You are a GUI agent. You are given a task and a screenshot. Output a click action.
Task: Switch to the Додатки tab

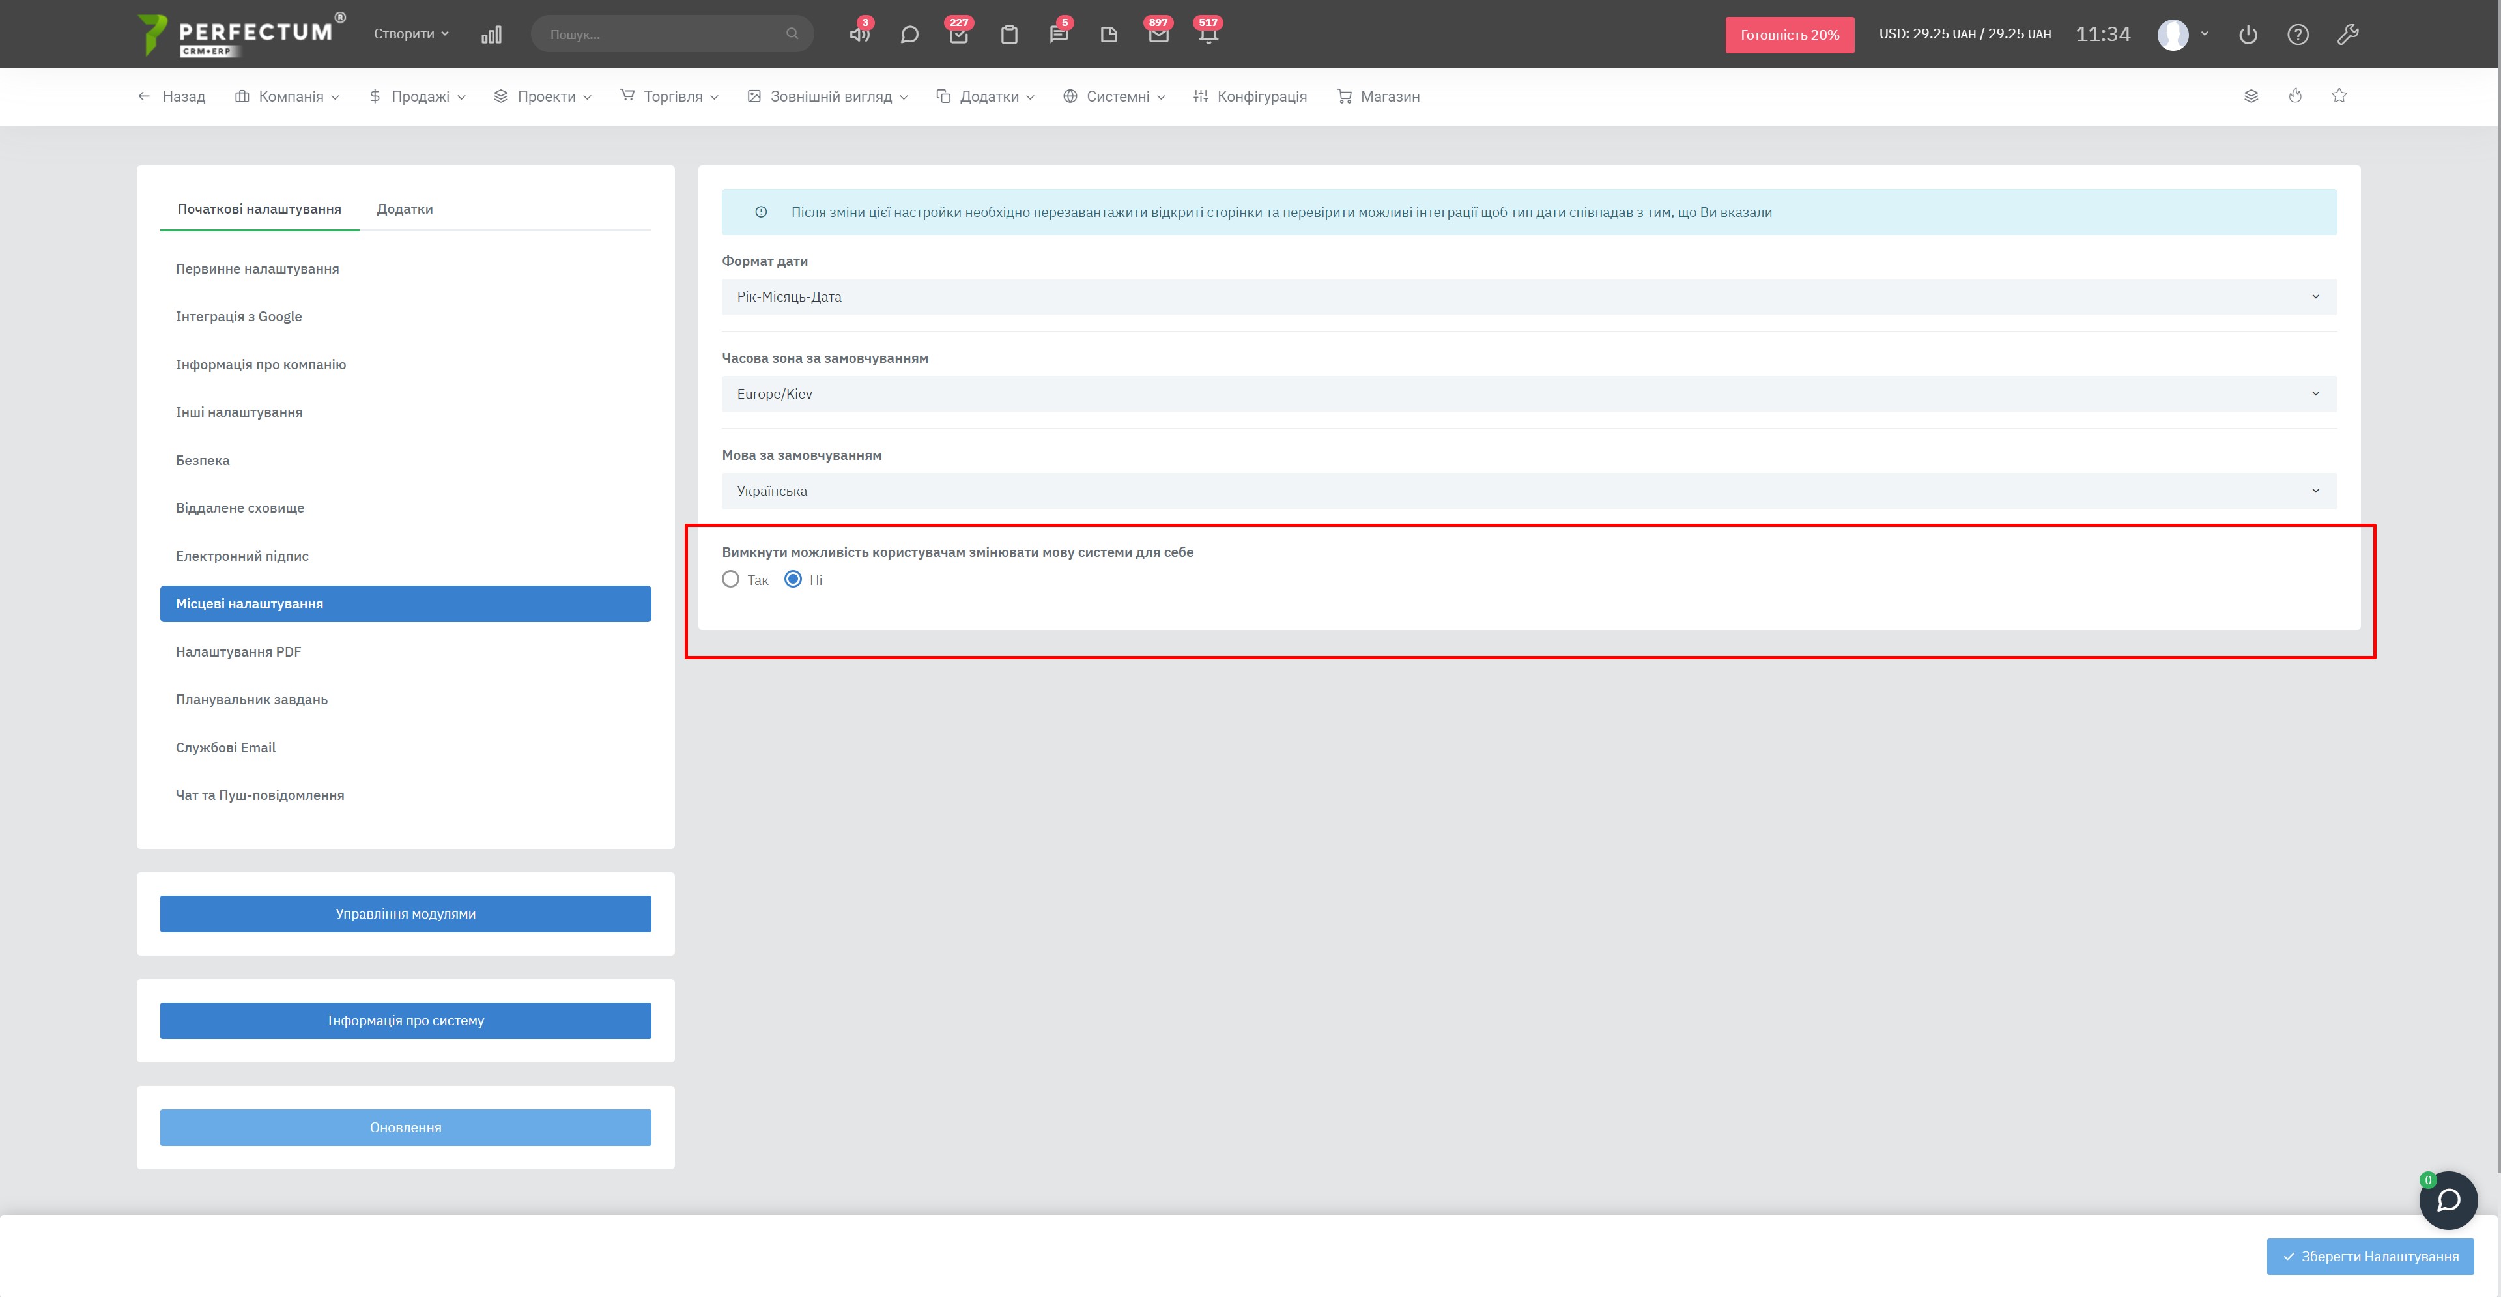(405, 208)
